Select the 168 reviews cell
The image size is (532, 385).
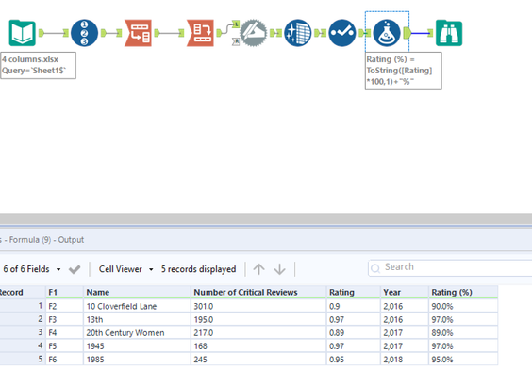tap(258, 346)
